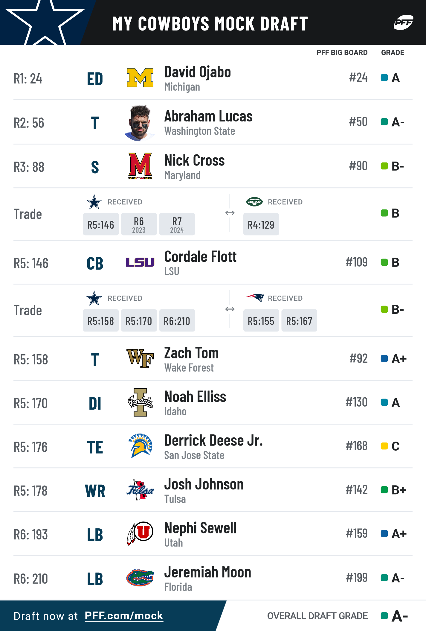Click the Tulsa logo beside Josh Johnson
Viewport: 426px width, 631px height.
point(140,490)
